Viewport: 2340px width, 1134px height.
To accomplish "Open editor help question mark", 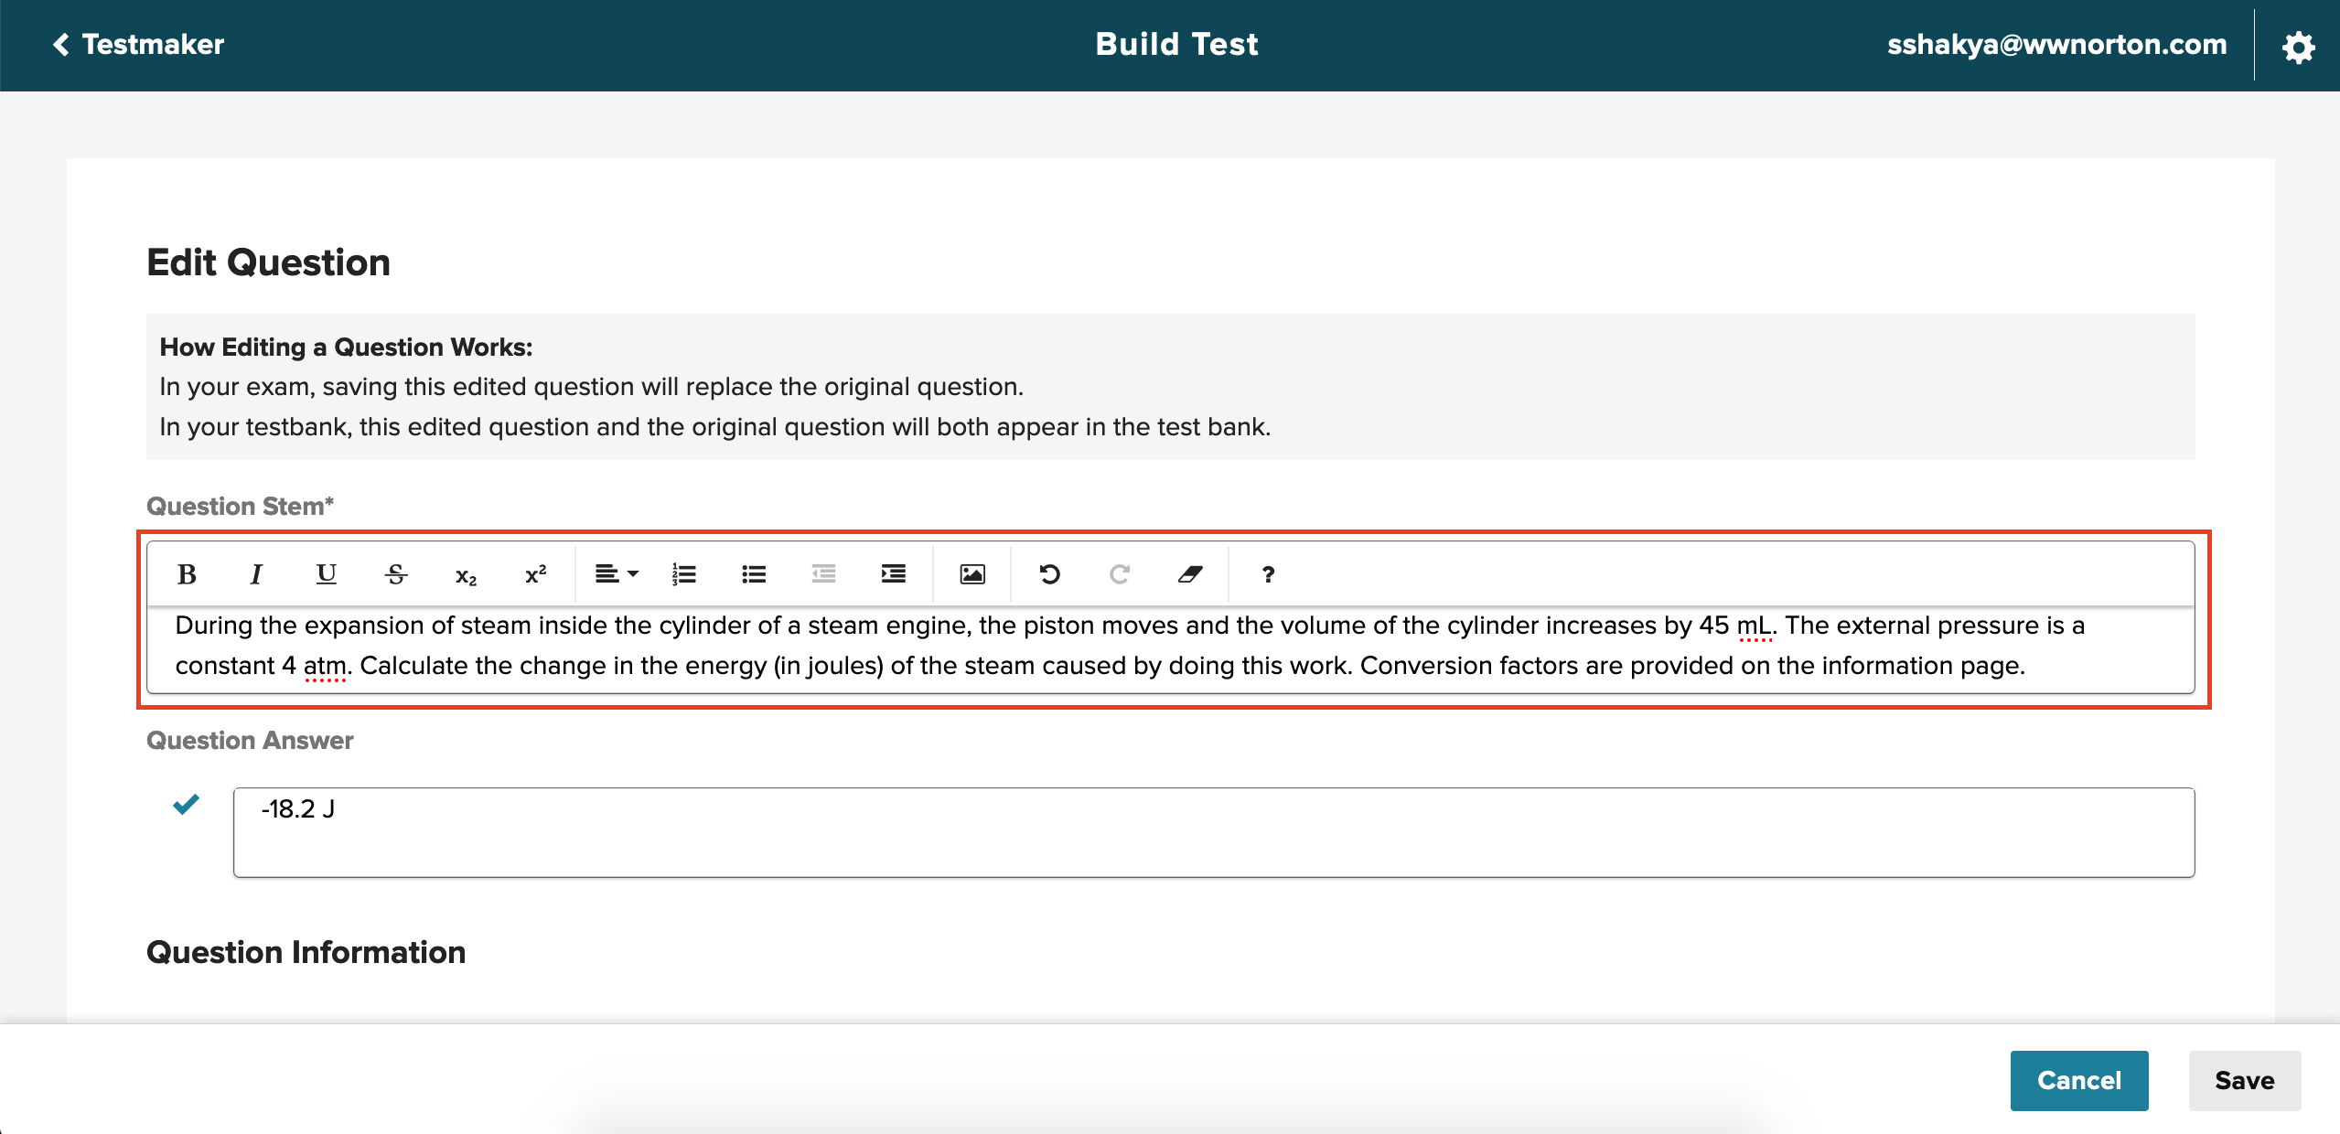I will tap(1268, 574).
